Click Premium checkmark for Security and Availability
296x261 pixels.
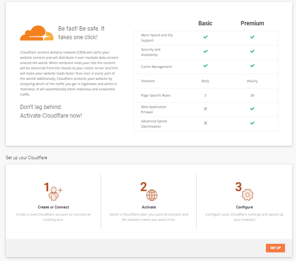coord(252,51)
